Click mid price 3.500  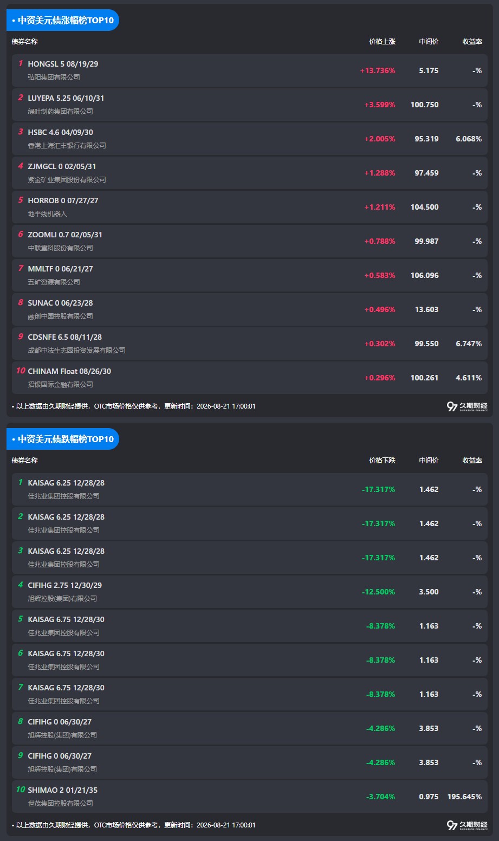tap(429, 592)
